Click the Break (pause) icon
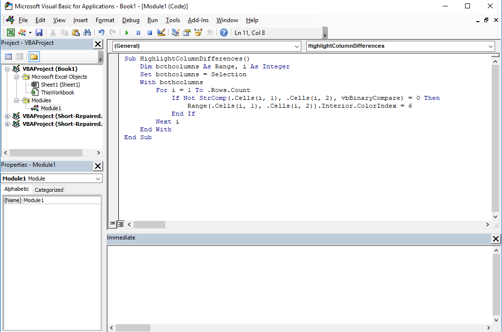502x332 pixels. pos(138,32)
